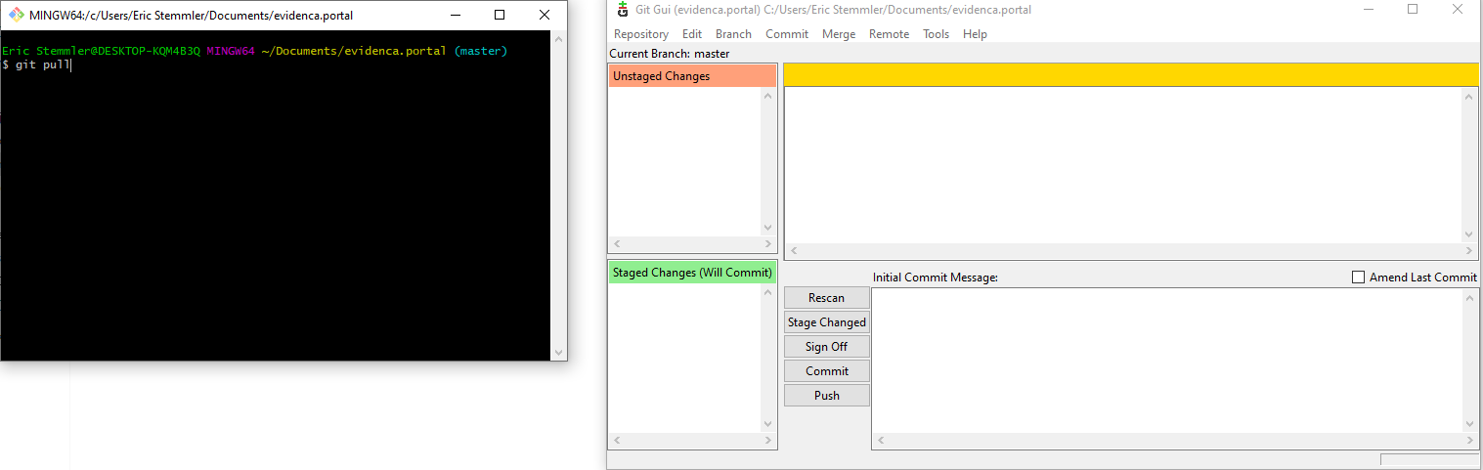Open the Merge menu in Git Gui
The width and height of the screenshot is (1483, 470).
[x=839, y=33]
